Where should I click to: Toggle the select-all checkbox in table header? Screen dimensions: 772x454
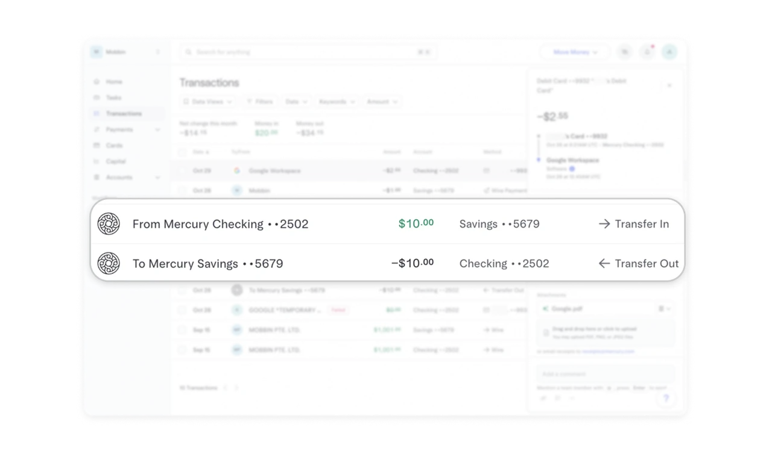[182, 152]
